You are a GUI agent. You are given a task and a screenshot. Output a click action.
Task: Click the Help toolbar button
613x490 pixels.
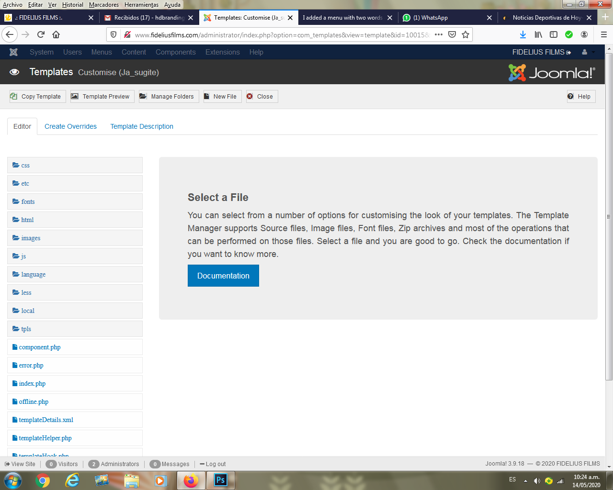(581, 96)
